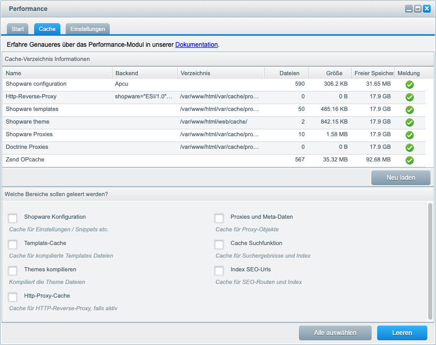Image resolution: width=436 pixels, height=345 pixels.
Task: Sort by the Größe column header
Action: click(329, 73)
